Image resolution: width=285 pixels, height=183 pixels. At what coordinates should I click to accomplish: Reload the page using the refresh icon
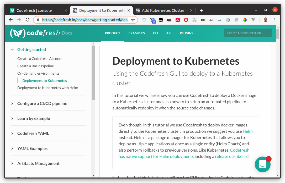(x=27, y=20)
